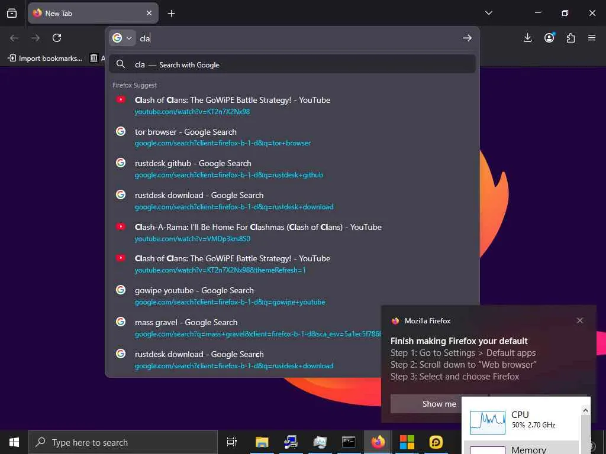
Task: Open the Extensions puzzle icon
Action: (570, 38)
